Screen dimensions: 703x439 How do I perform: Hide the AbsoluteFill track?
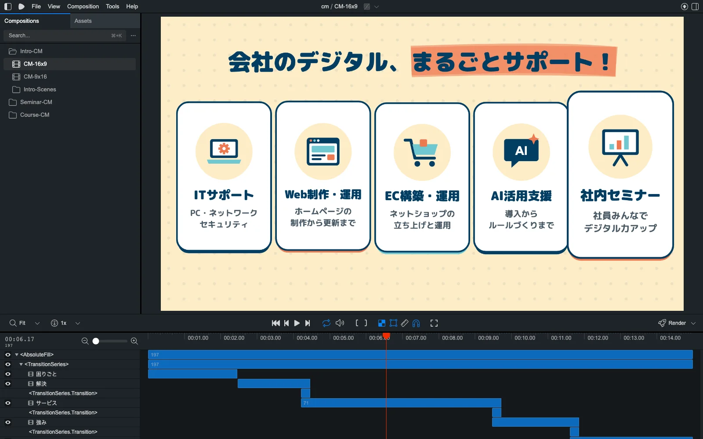point(7,355)
